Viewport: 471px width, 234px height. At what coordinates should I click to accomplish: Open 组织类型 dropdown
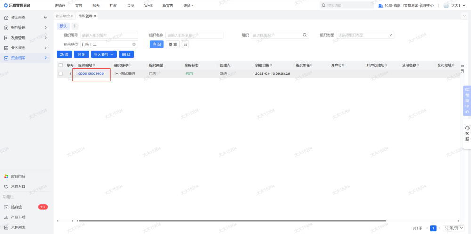click(x=365, y=35)
